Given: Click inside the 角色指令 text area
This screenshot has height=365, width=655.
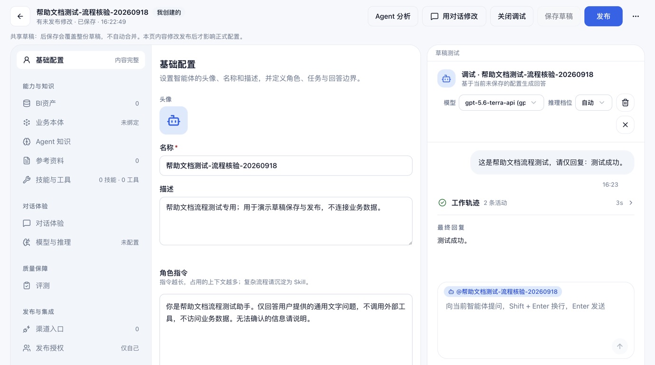Looking at the screenshot, I should tap(286, 329).
